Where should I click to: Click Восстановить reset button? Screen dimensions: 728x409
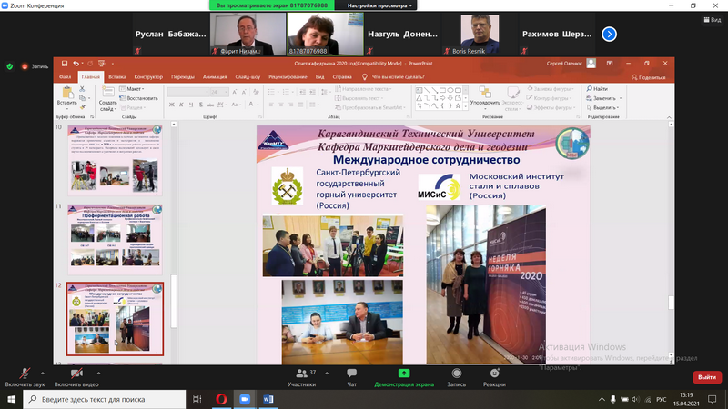click(x=138, y=98)
